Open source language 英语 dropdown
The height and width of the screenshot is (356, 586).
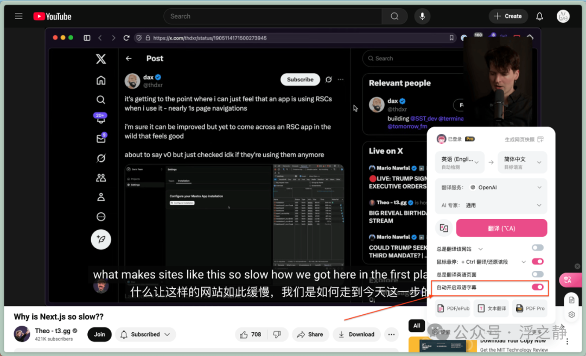[460, 163]
